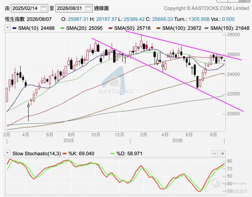Click the 週線圖 weekly chart label
The height and width of the screenshot is (197, 252).
click(101, 8)
